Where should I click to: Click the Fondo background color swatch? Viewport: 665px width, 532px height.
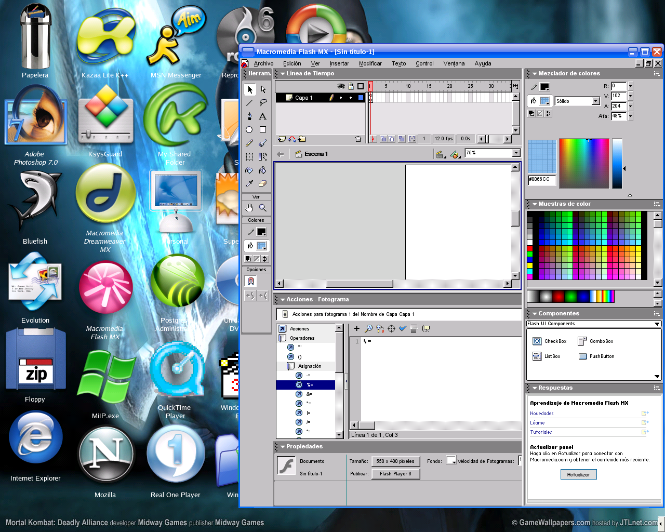[451, 460]
